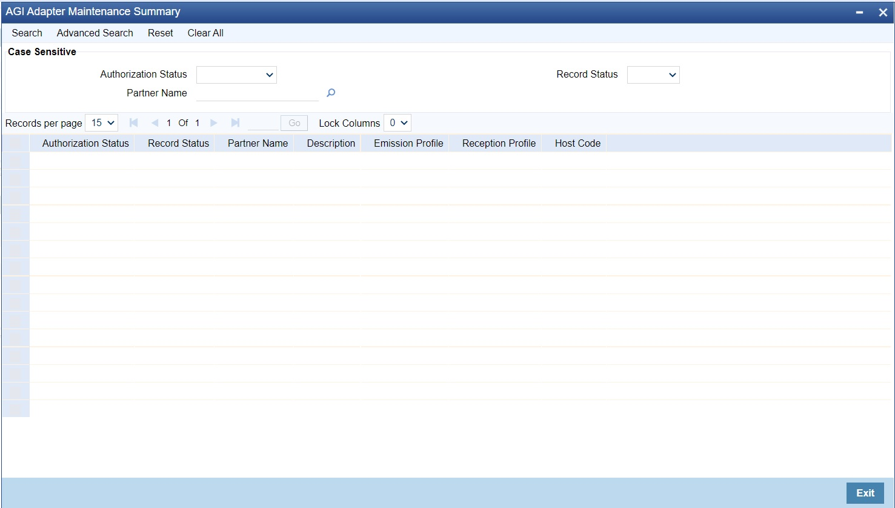Viewport: 895px width, 508px height.
Task: Click the Search menu item
Action: click(27, 33)
